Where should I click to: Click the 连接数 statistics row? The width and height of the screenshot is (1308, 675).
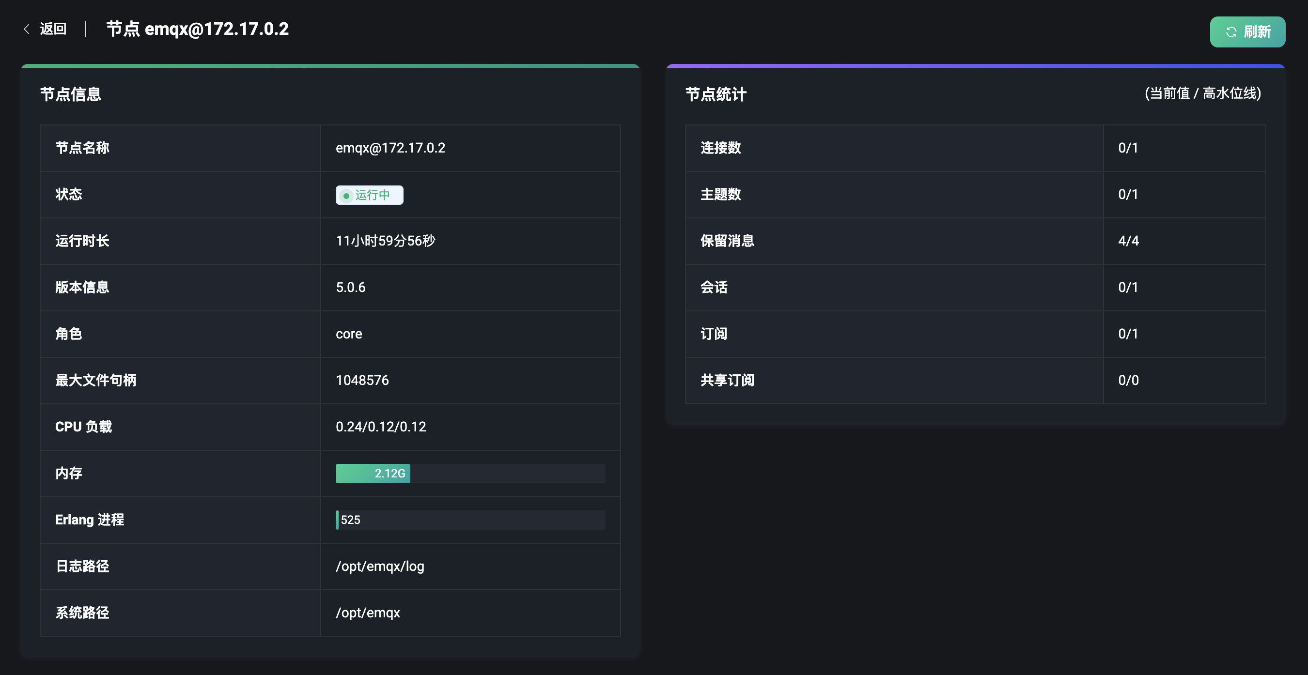pyautogui.click(x=720, y=148)
